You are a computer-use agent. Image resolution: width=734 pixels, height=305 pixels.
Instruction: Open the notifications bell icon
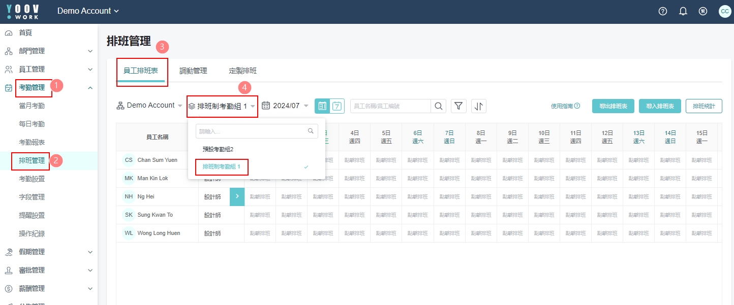(683, 11)
